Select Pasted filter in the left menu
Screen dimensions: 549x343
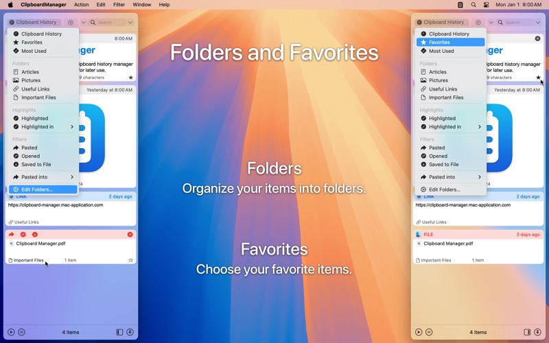click(43, 147)
